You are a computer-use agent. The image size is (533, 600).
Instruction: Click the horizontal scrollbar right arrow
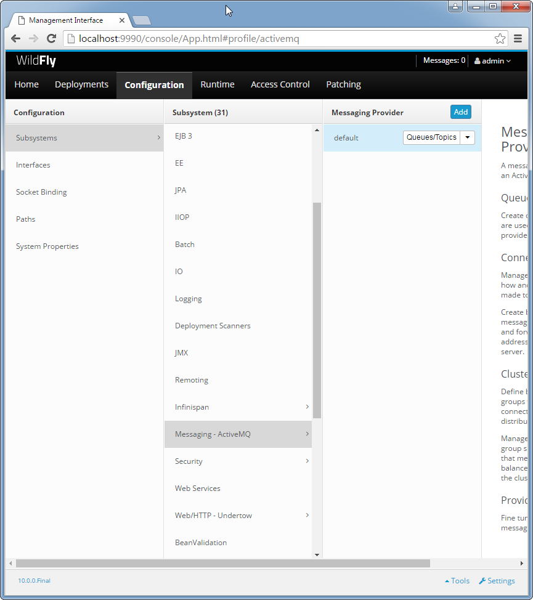point(521,564)
